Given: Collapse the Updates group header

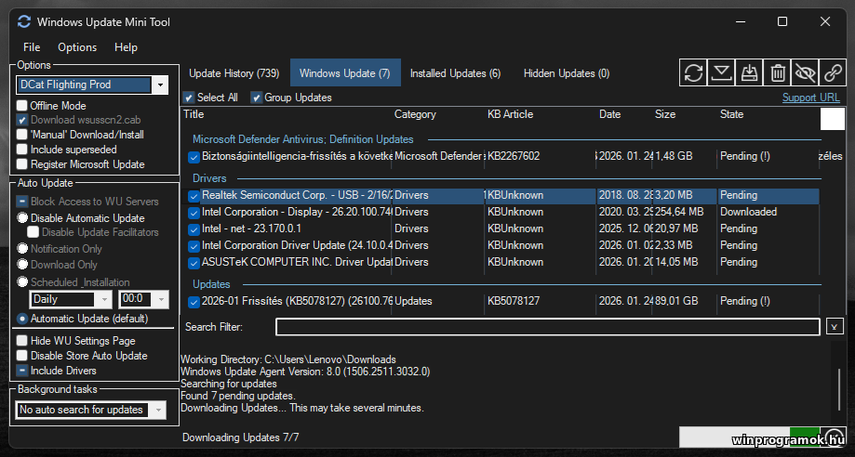Looking at the screenshot, I should point(211,284).
